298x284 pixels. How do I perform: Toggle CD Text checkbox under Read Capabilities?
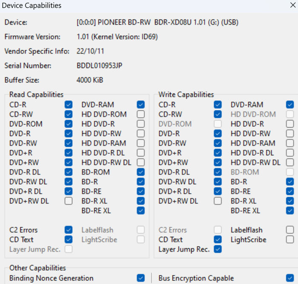[x=69, y=240]
